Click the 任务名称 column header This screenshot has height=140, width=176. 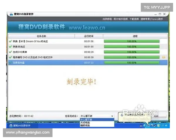[x=41, y=36]
